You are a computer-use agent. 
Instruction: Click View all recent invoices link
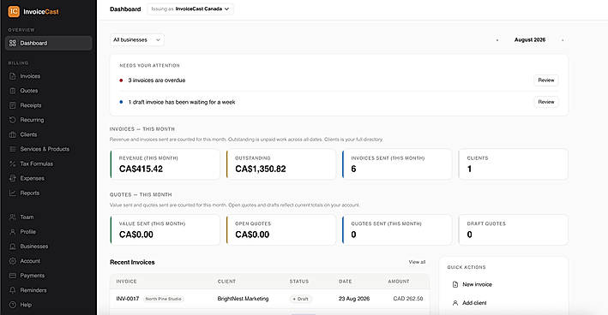(417, 262)
